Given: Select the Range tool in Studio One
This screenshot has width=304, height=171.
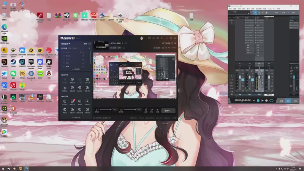Looking at the screenshot, I should (259, 13).
